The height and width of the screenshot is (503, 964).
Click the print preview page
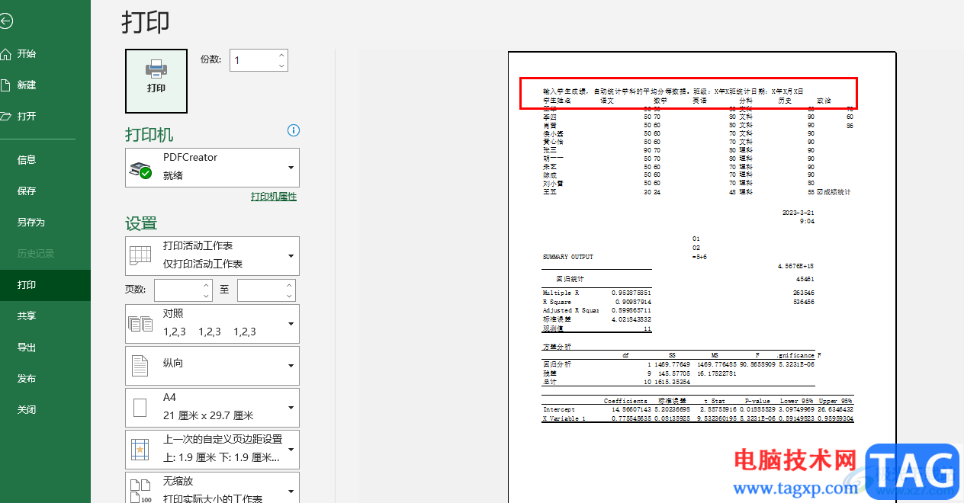pos(702,277)
